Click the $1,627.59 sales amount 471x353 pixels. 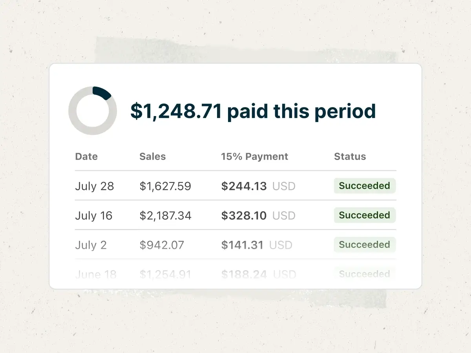point(165,186)
